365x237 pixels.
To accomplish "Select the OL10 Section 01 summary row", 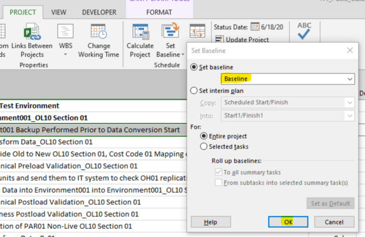I will (x=93, y=118).
